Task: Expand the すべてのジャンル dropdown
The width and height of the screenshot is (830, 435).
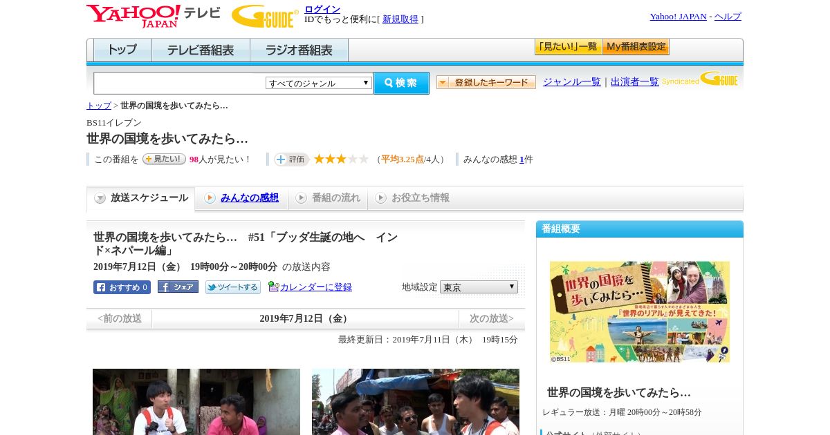Action: click(319, 83)
